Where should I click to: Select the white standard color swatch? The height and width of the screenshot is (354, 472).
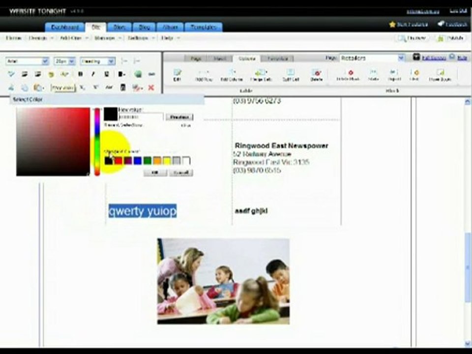click(186, 160)
